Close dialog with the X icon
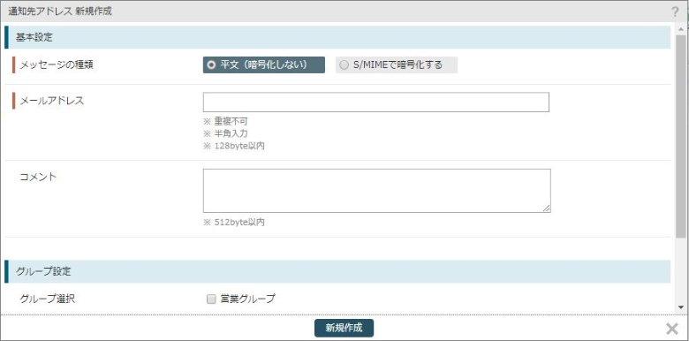This screenshot has height=341, width=689. pyautogui.click(x=672, y=329)
